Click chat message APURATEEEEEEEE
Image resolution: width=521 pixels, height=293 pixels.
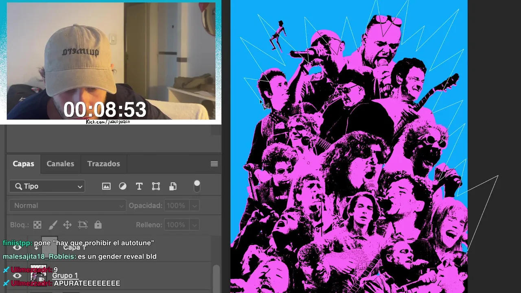pos(87,283)
